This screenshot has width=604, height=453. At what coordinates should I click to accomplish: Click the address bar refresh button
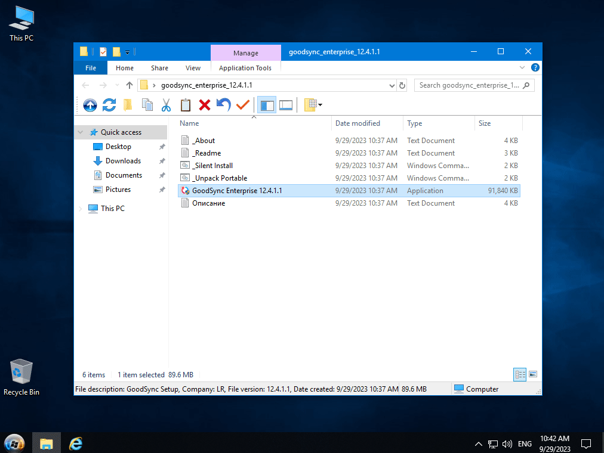click(402, 85)
